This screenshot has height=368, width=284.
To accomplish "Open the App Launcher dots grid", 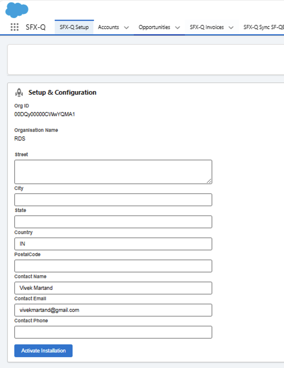I will (14, 27).
